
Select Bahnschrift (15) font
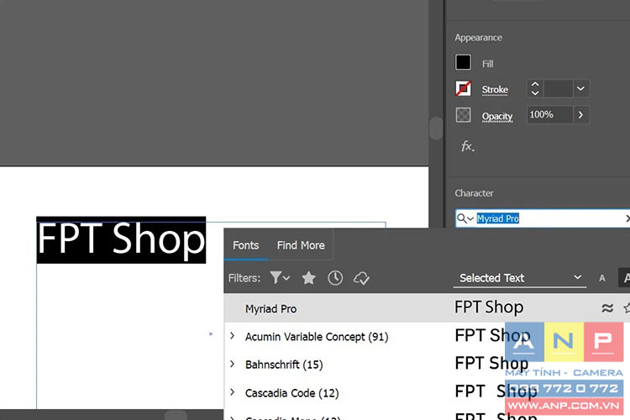pos(284,365)
